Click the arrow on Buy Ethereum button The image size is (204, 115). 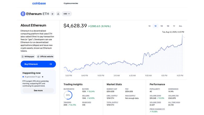(x=50, y=64)
